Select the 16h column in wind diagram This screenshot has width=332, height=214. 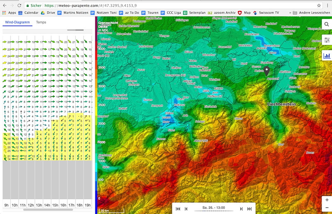(x=63, y=205)
